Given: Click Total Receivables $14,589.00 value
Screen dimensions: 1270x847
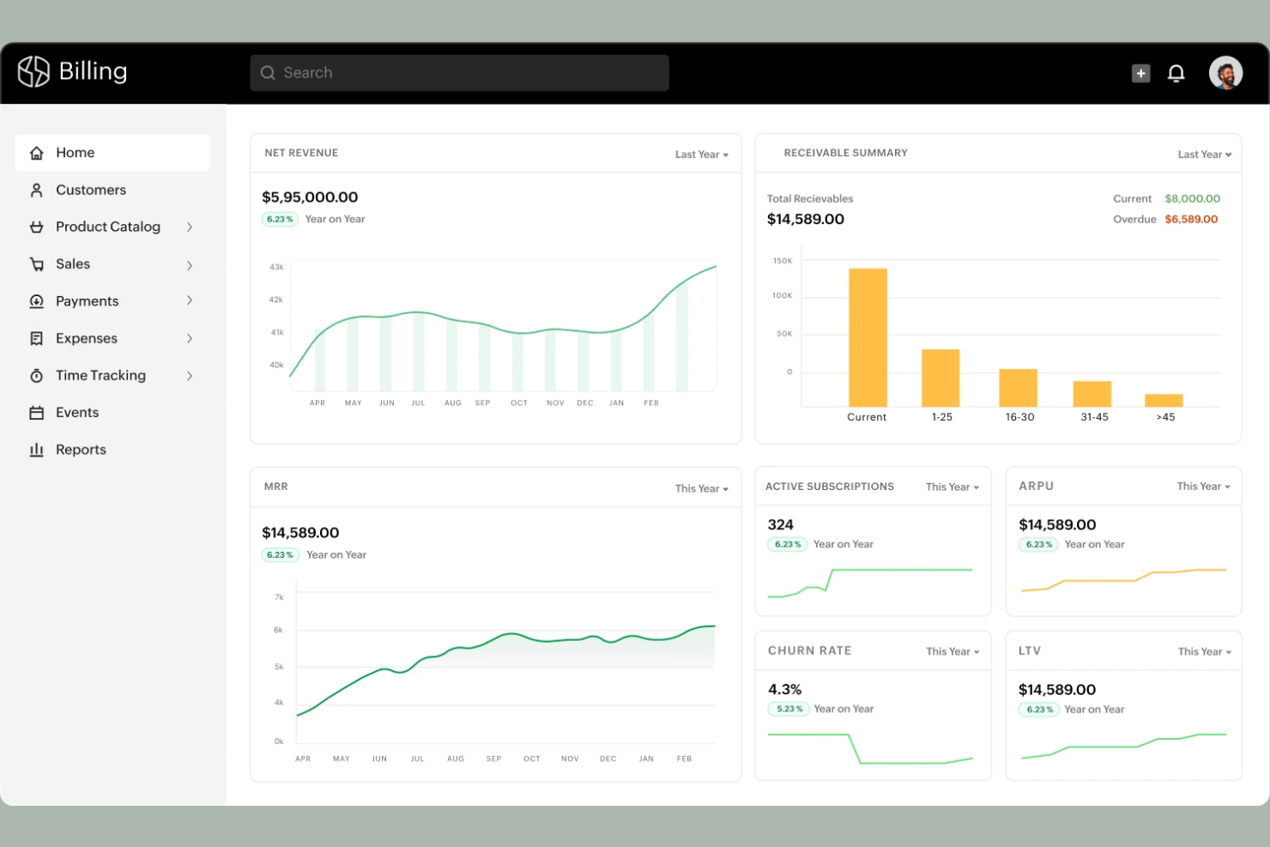Looking at the screenshot, I should pyautogui.click(x=806, y=219).
